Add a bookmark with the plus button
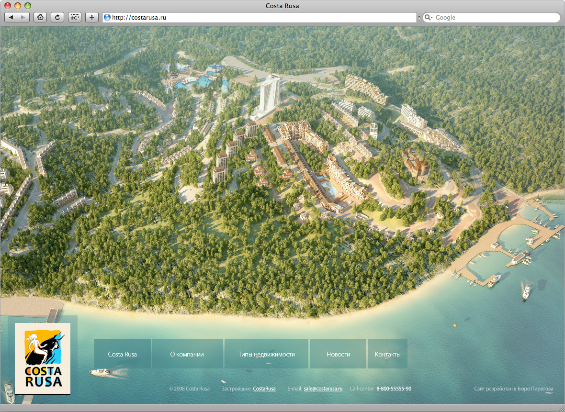This screenshot has height=412, width=565. point(92,17)
